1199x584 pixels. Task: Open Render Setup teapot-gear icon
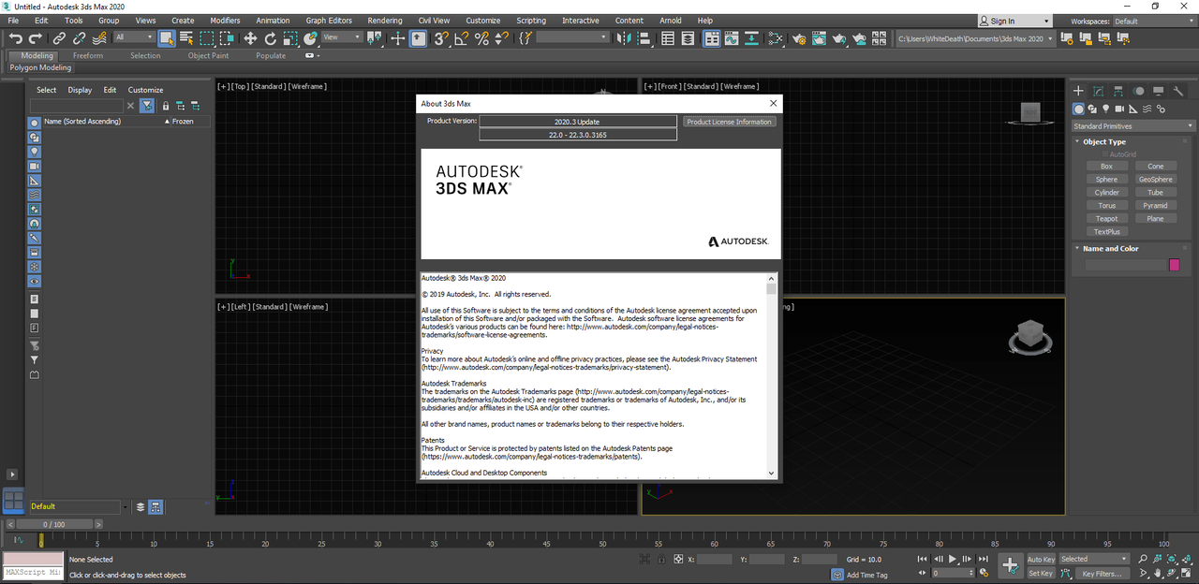pos(799,38)
